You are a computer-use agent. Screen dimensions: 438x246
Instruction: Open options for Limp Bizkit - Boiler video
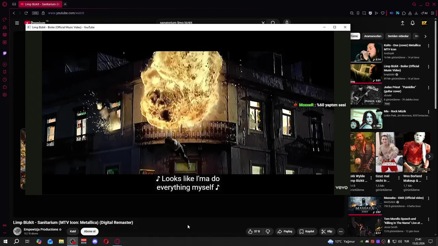point(428,67)
